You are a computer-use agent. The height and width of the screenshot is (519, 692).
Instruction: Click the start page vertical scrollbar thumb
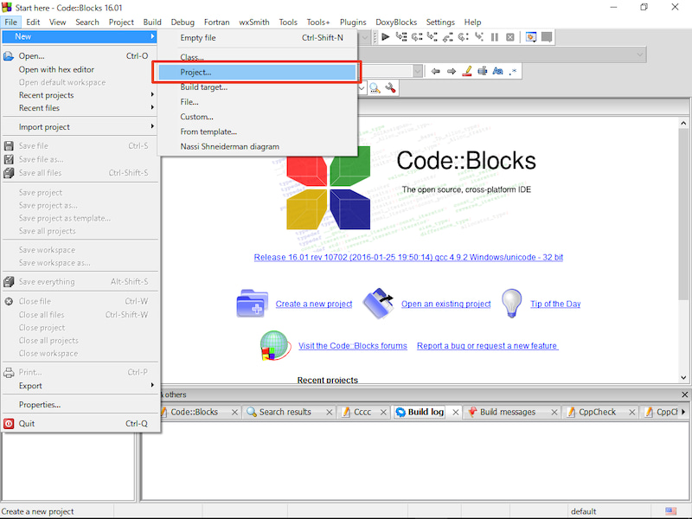[x=683, y=214]
